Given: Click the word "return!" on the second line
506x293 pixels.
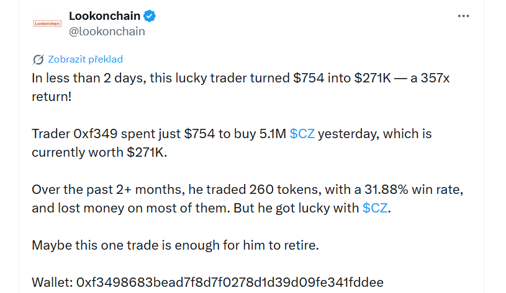Looking at the screenshot, I should (x=52, y=97).
